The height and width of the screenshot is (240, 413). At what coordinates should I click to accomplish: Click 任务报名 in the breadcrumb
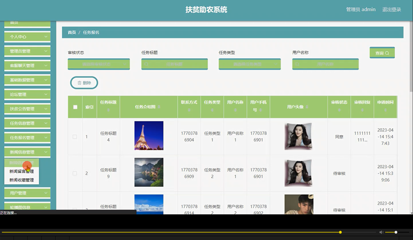tap(91, 32)
